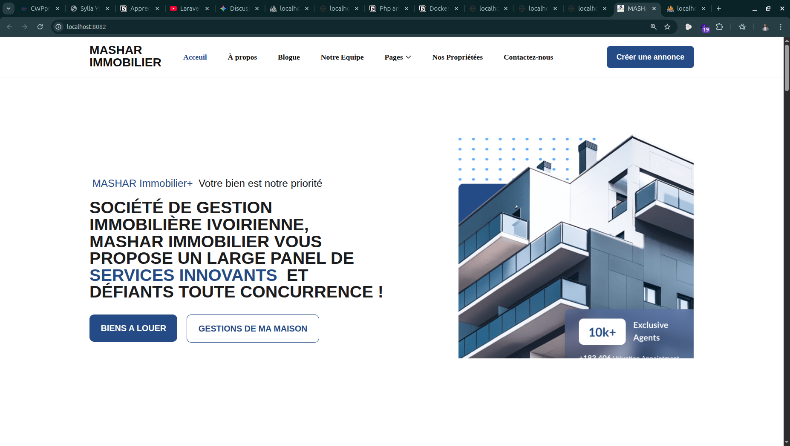Open the Extensions puzzle icon

[720, 27]
